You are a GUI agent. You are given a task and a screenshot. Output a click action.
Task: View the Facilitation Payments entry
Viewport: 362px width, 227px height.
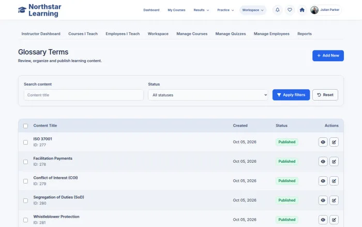click(x=323, y=162)
